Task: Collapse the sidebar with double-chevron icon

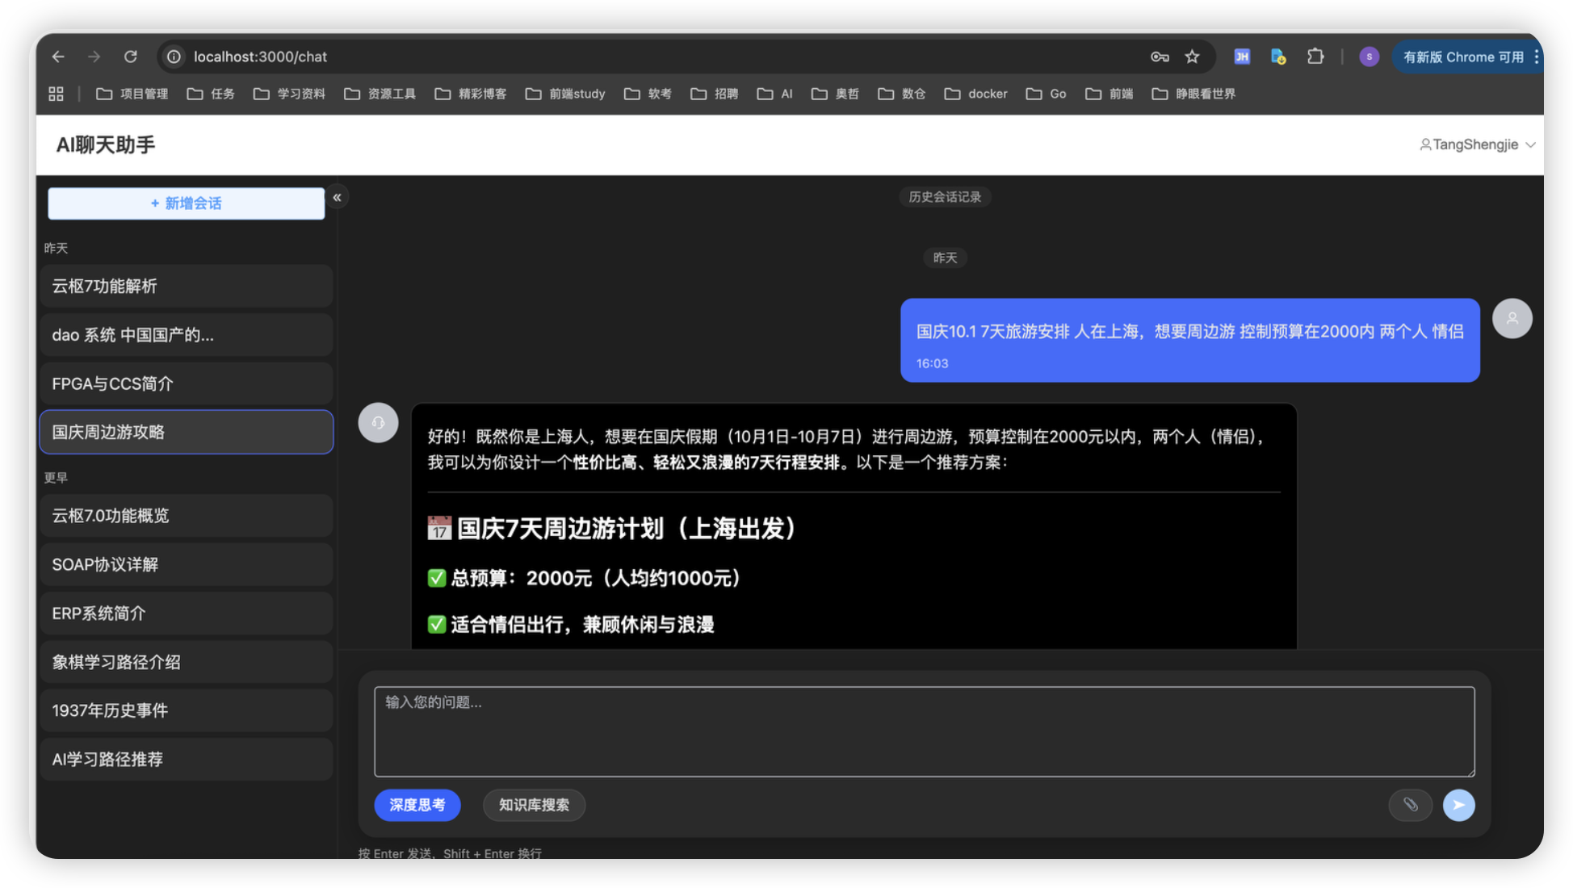Action: point(338,198)
